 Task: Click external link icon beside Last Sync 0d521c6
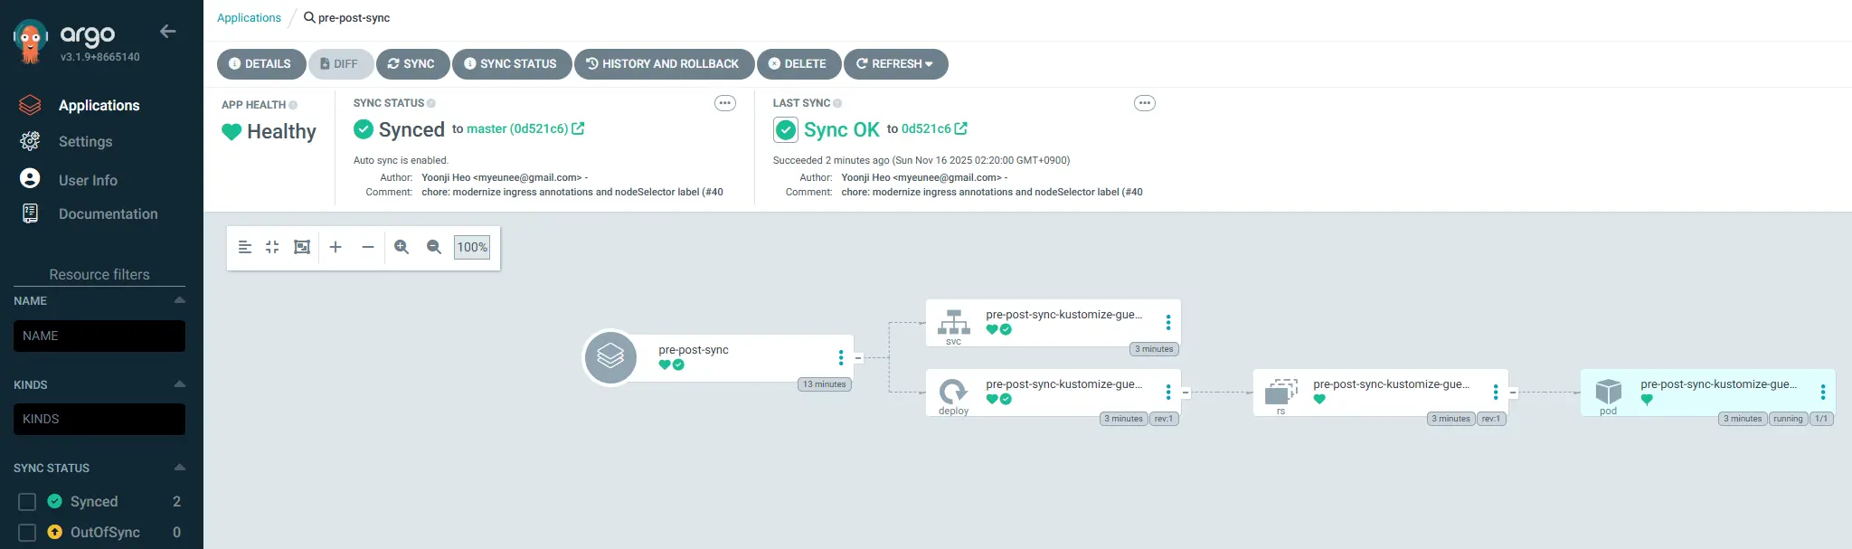(x=961, y=128)
